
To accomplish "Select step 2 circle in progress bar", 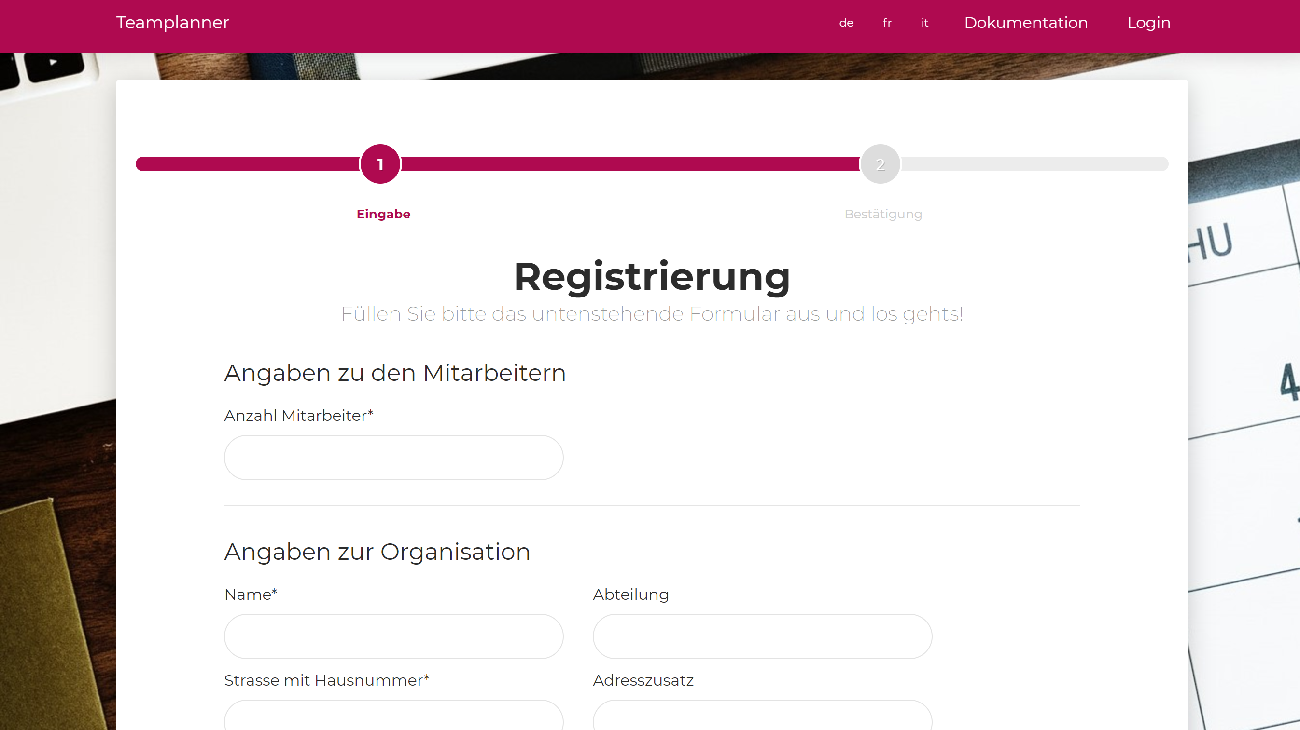I will (x=880, y=164).
